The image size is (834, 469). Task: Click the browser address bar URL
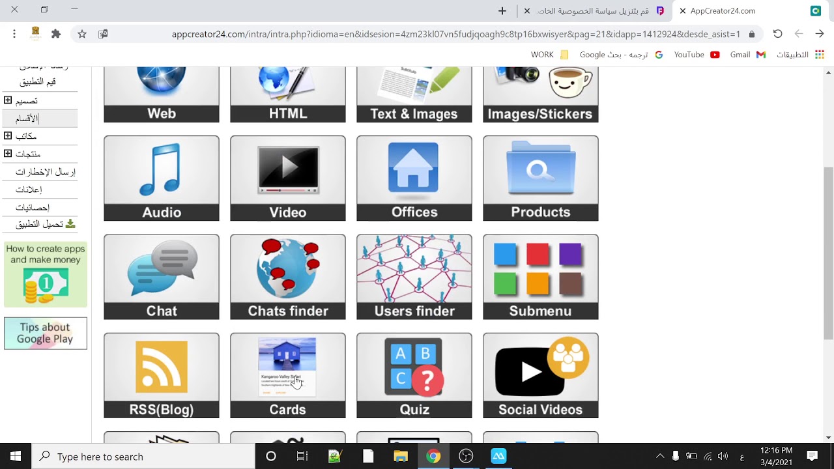[456, 34]
